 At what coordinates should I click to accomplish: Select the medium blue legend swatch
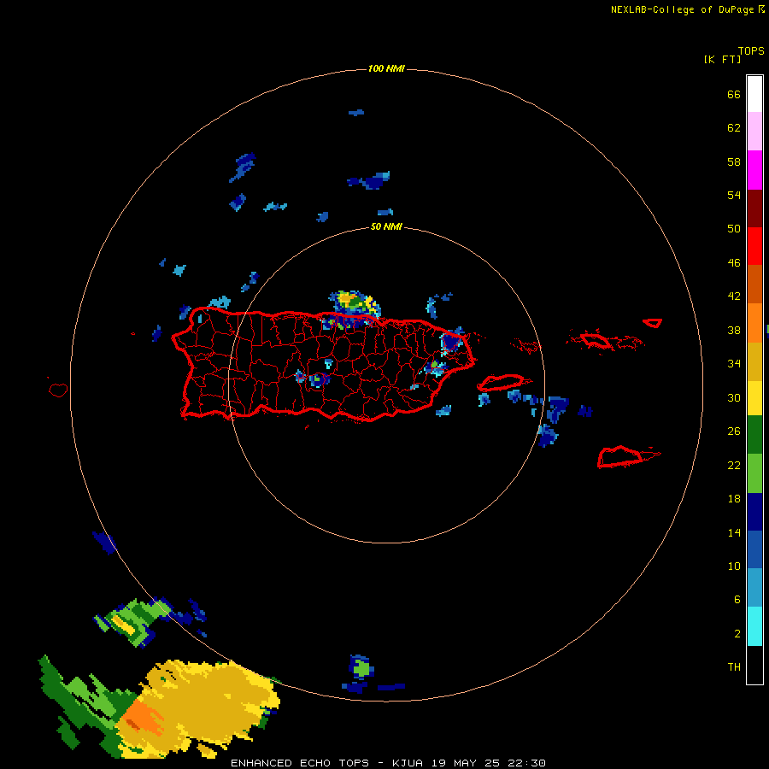(x=754, y=549)
